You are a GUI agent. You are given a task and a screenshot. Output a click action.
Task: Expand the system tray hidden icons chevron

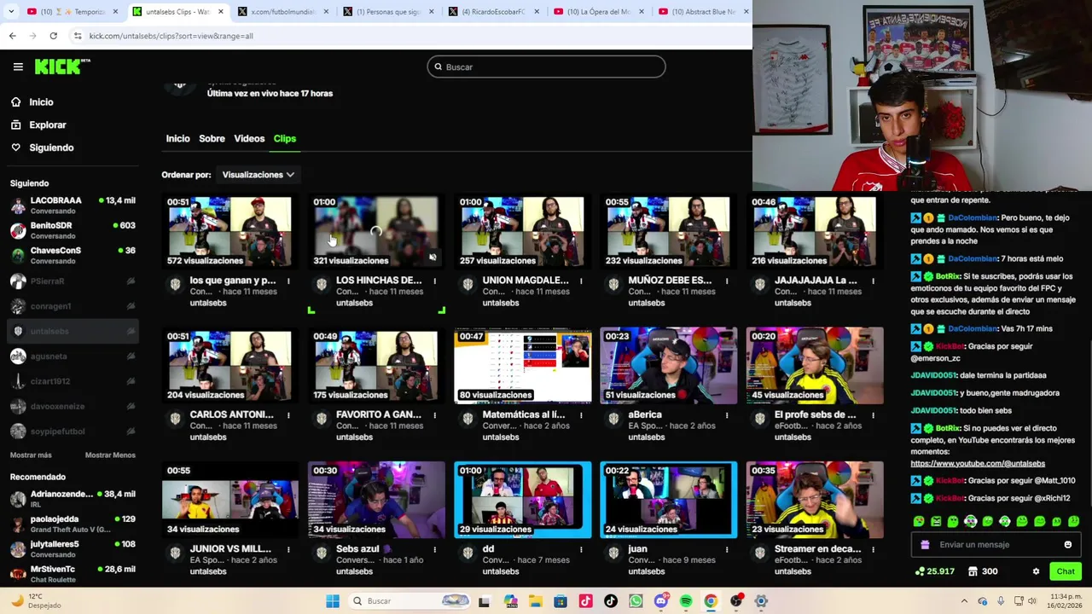[964, 601]
